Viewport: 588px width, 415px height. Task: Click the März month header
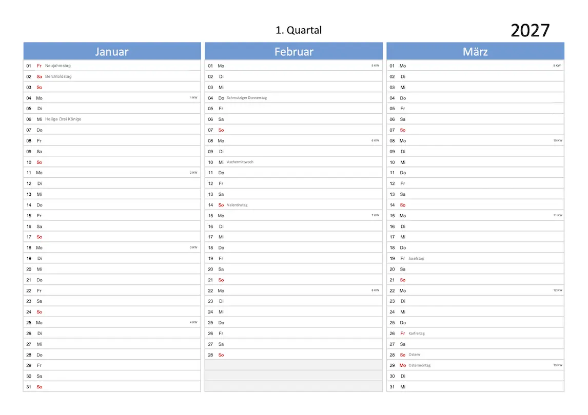(475, 52)
